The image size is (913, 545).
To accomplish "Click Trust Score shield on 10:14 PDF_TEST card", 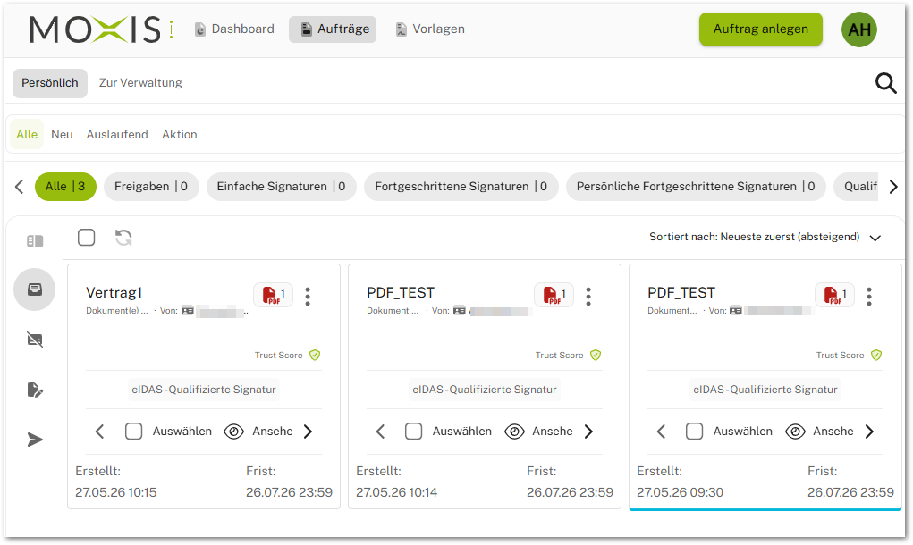I will [x=596, y=355].
